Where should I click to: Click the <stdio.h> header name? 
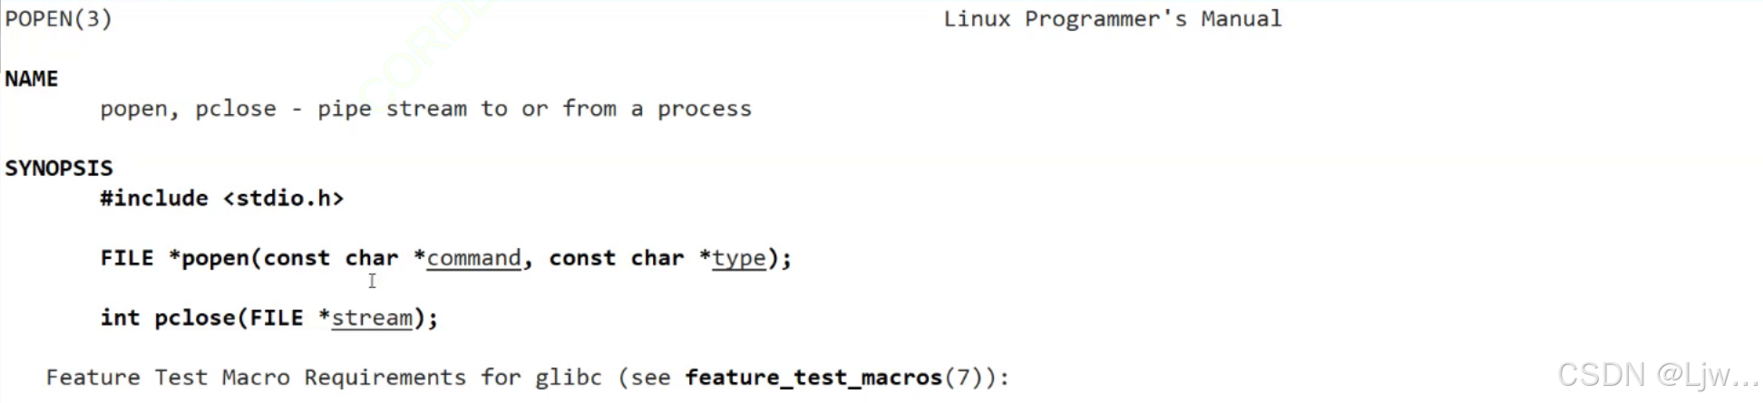(283, 198)
